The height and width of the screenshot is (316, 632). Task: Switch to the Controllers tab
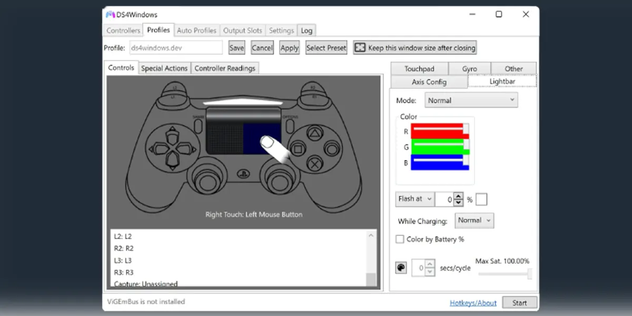(x=123, y=31)
